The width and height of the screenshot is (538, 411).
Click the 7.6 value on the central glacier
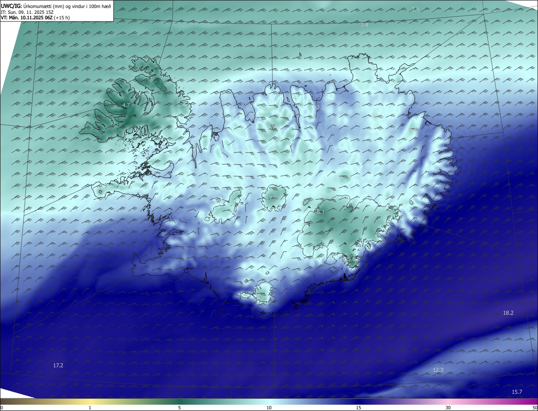pos(273,198)
